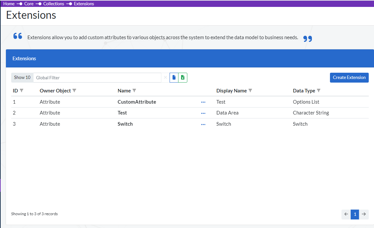Expand the Show 10 page size selector
The image size is (374, 228).
pyautogui.click(x=22, y=78)
